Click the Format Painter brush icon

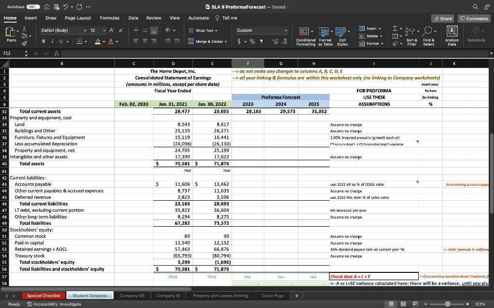click(24, 43)
